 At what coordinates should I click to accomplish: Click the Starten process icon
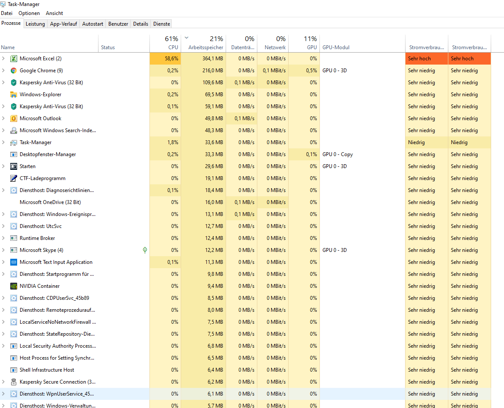pyautogui.click(x=14, y=166)
